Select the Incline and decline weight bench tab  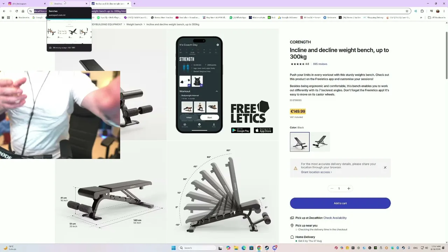click(x=110, y=3)
